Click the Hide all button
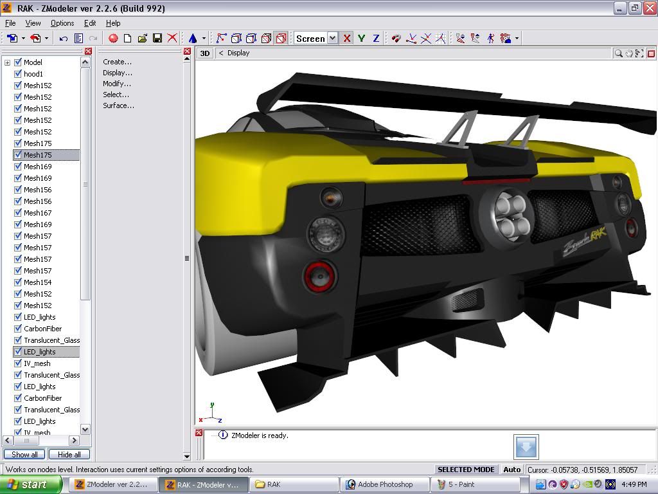 69,455
